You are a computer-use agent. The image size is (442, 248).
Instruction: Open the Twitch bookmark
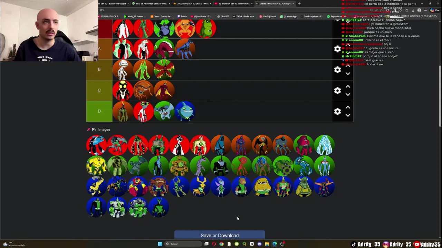182,16
